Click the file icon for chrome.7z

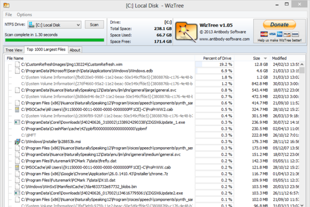18,174
